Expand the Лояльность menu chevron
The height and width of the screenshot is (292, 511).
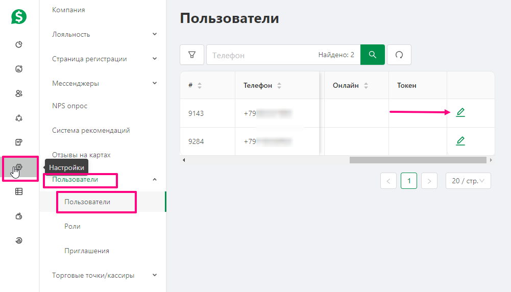click(155, 34)
